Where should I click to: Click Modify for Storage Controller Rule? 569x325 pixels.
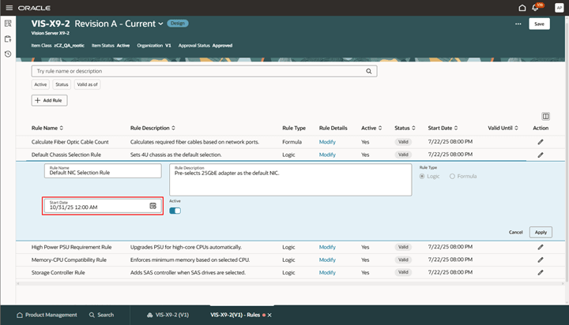pos(327,272)
